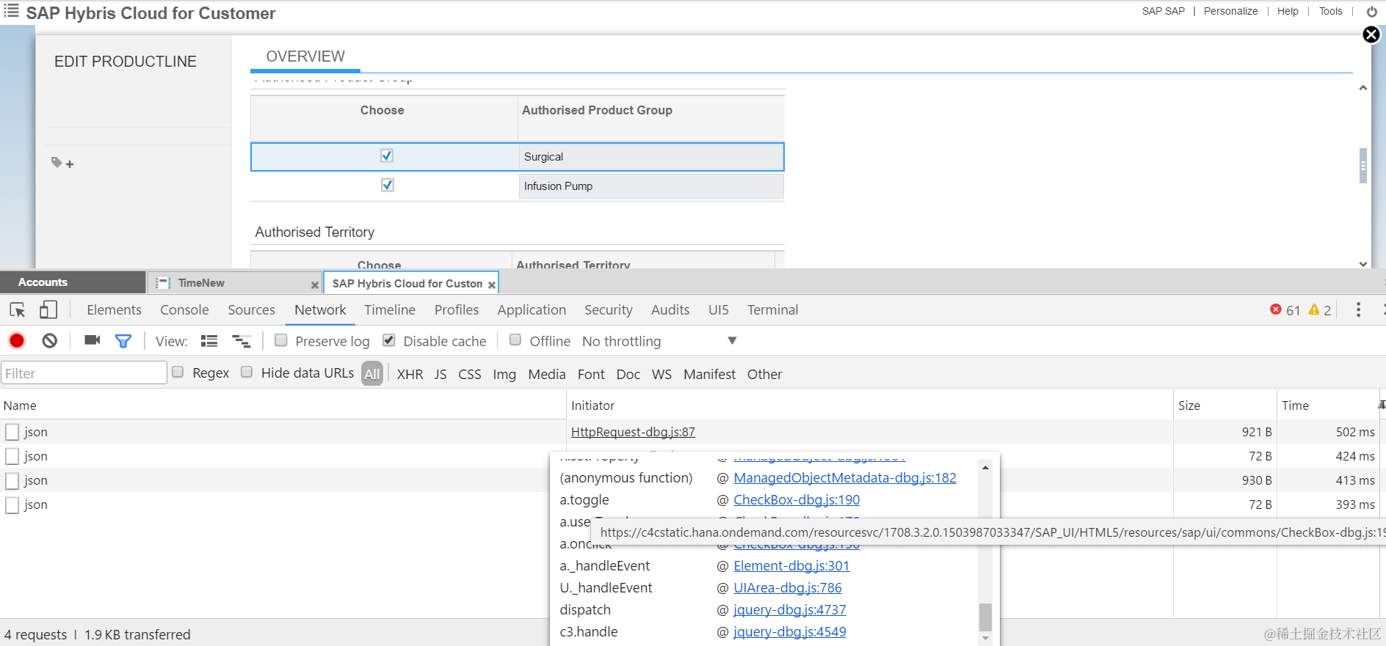Viewport: 1386px width, 646px height.
Task: Open the UI5 tab
Action: click(719, 310)
